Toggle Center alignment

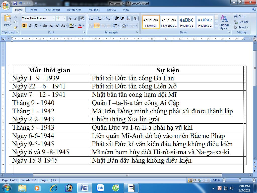click(x=97, y=26)
